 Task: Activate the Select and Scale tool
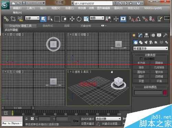pos(86,19)
